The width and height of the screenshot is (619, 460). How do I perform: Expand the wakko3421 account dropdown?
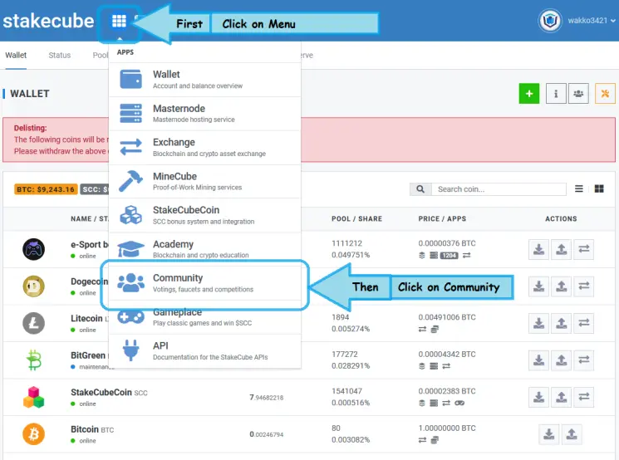[592, 21]
